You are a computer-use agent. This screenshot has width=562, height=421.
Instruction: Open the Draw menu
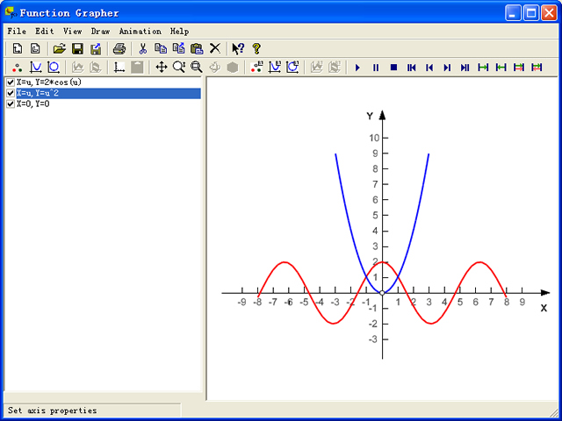pos(100,32)
